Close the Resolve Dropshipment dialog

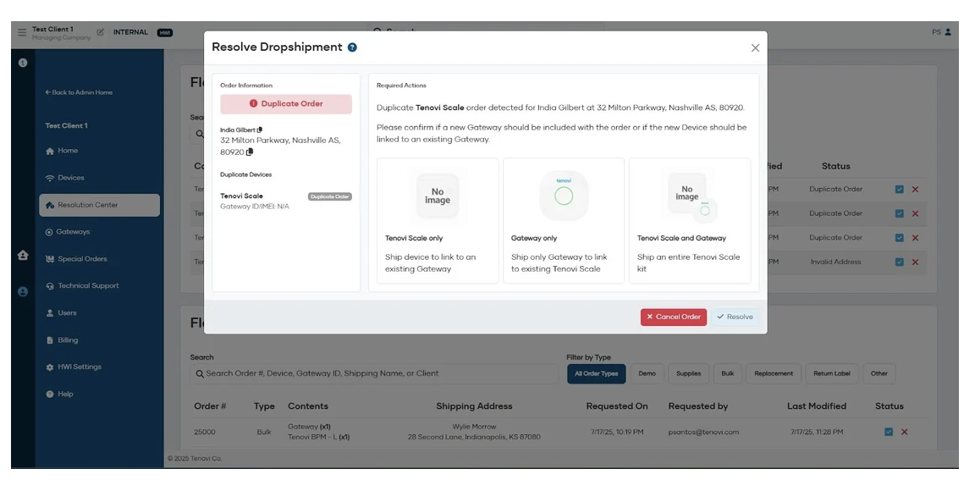[x=755, y=48]
